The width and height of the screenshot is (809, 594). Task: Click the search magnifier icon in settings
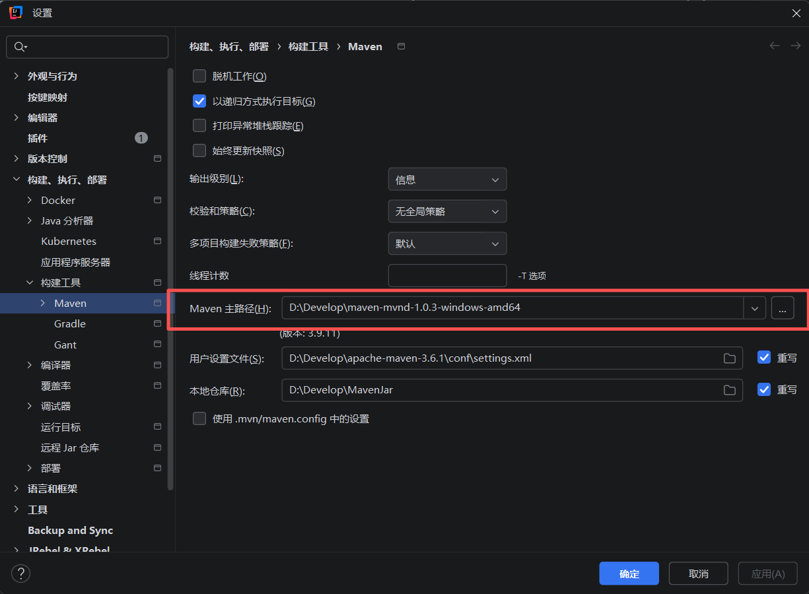20,47
